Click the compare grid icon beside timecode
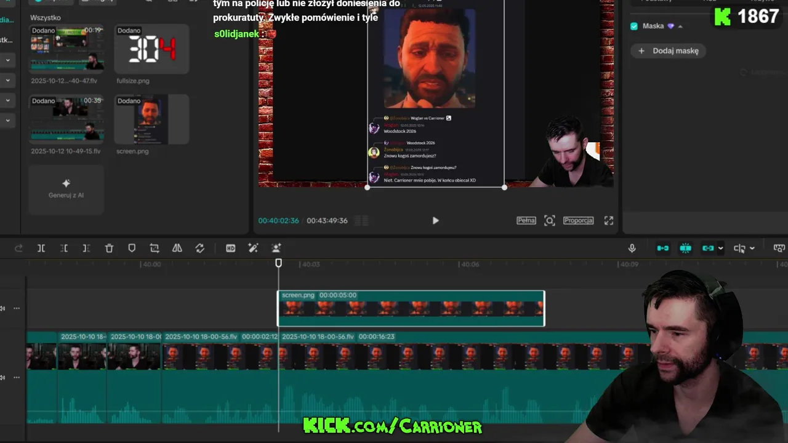This screenshot has height=443, width=788. coord(362,220)
